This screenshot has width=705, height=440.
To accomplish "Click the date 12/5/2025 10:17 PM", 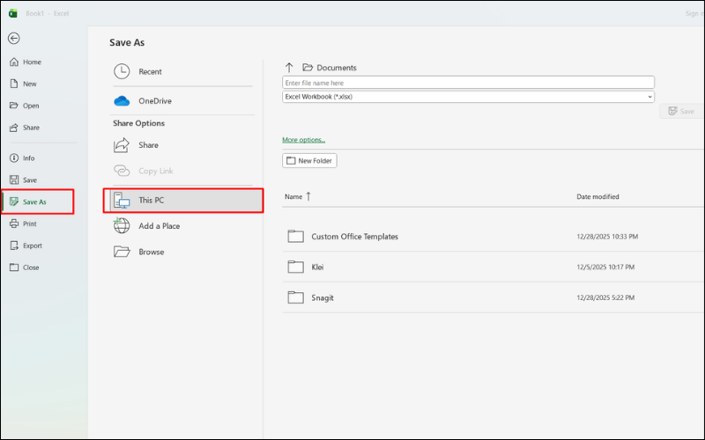I will pos(605,268).
